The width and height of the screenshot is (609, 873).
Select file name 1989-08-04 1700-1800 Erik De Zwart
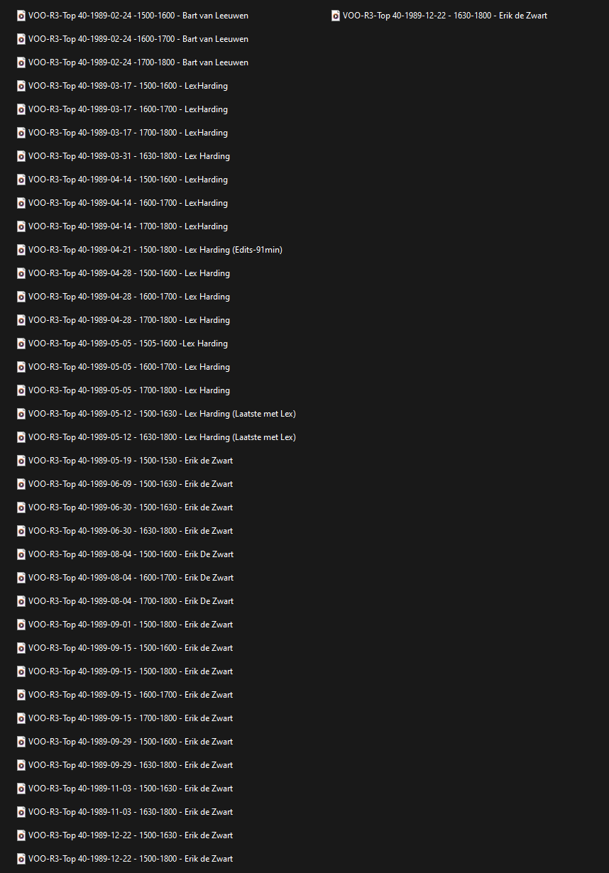coord(131,601)
